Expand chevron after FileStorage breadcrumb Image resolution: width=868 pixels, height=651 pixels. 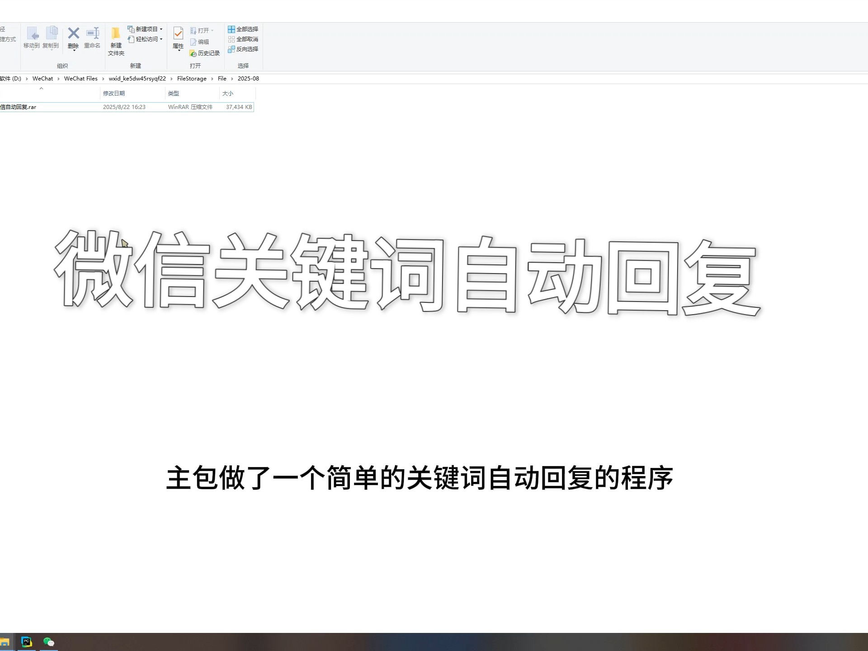pyautogui.click(x=212, y=79)
